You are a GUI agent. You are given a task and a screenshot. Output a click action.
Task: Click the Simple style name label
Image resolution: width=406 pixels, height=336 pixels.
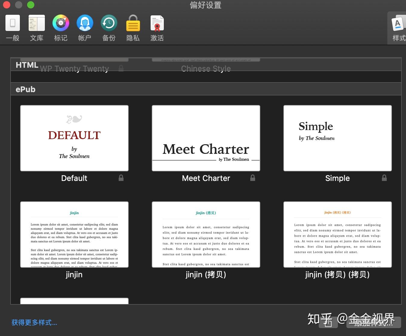(338, 178)
